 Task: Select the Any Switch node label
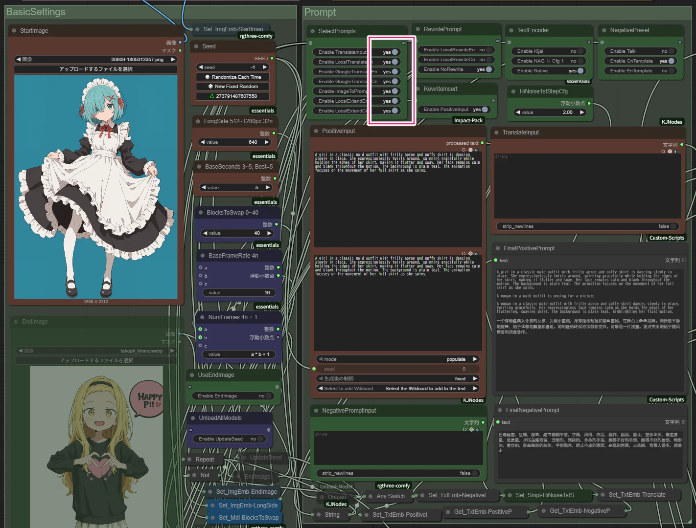(391, 496)
